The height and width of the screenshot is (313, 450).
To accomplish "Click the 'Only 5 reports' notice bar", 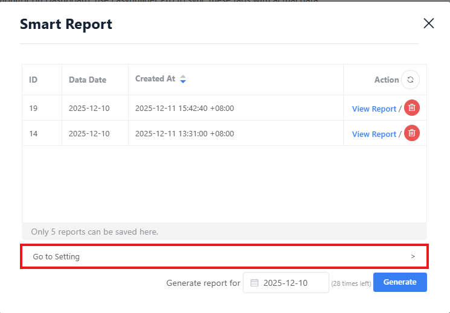I will [224, 232].
